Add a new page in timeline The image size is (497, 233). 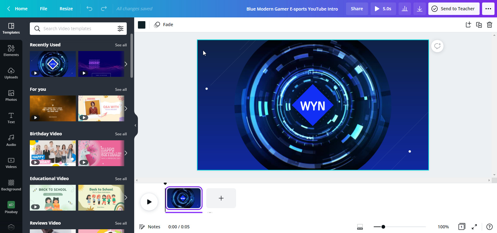(221, 198)
